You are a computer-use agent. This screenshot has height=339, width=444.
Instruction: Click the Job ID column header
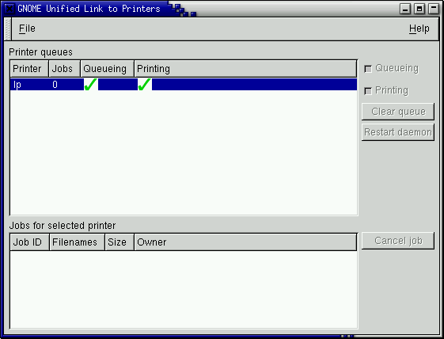point(30,242)
